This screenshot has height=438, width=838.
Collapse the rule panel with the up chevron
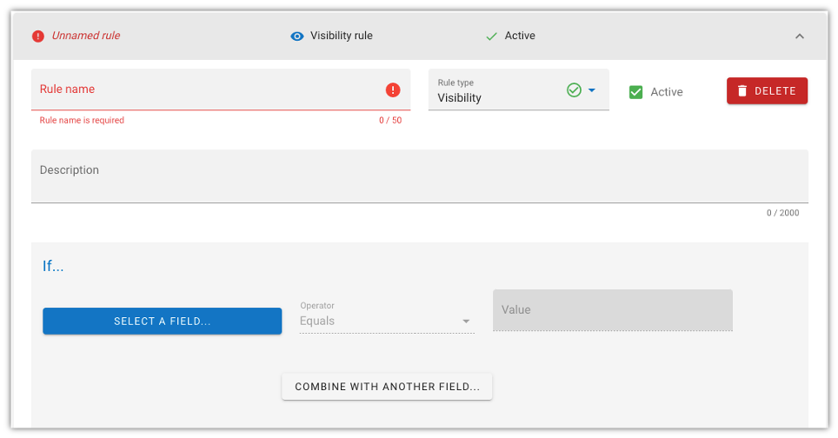tap(800, 36)
